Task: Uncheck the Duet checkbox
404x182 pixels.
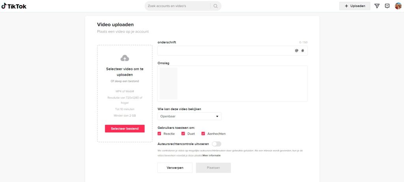Action: tap(183, 134)
